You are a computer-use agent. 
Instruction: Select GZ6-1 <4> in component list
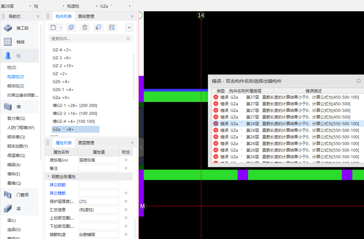pos(63,89)
